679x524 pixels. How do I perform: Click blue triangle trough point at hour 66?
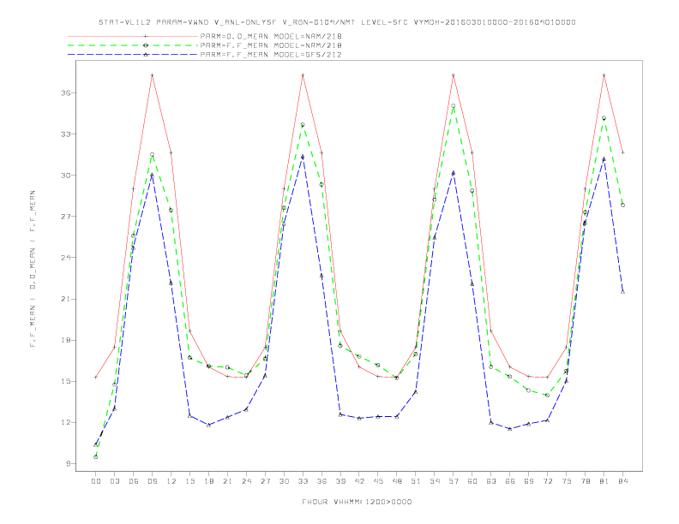pyautogui.click(x=510, y=429)
